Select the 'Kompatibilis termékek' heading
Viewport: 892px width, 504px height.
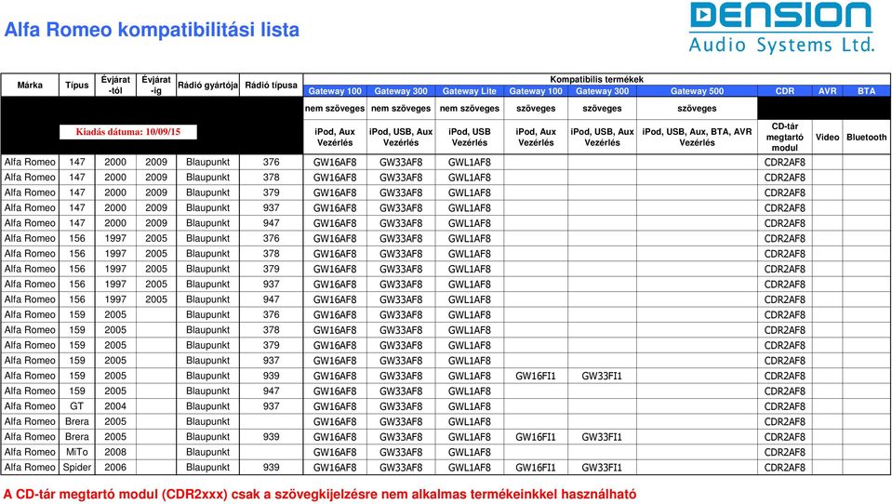(597, 79)
